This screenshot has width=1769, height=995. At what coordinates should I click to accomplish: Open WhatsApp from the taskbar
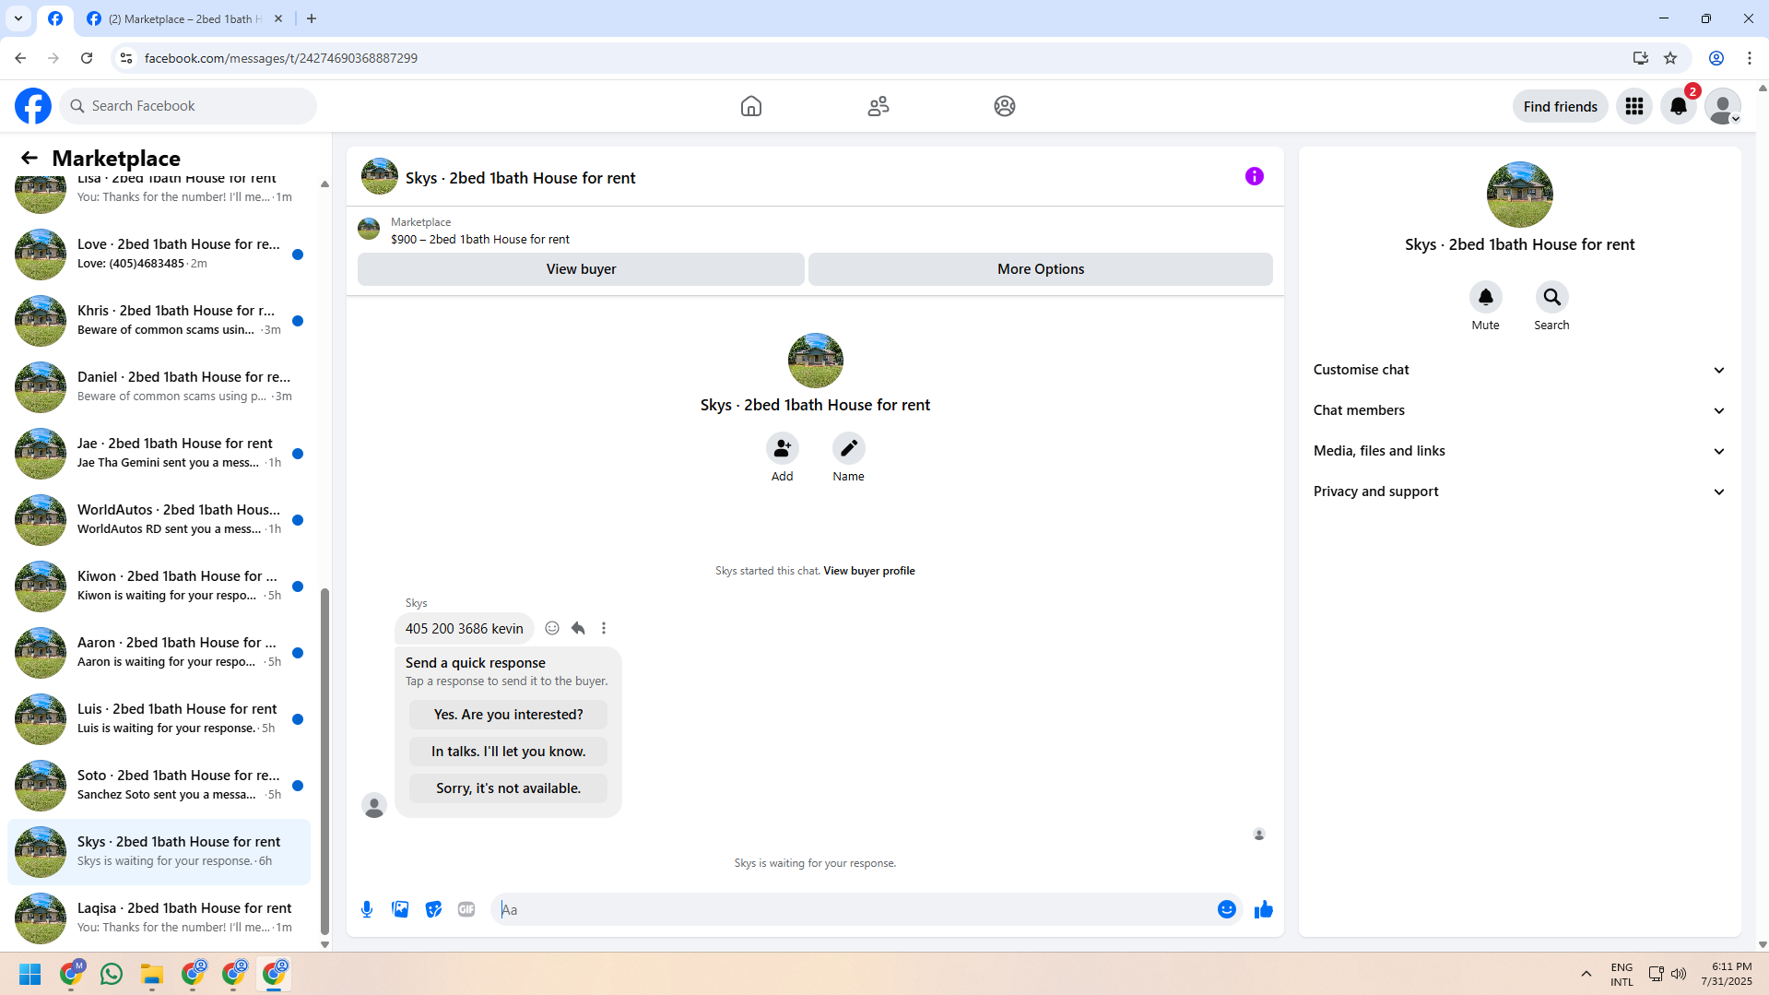(112, 974)
